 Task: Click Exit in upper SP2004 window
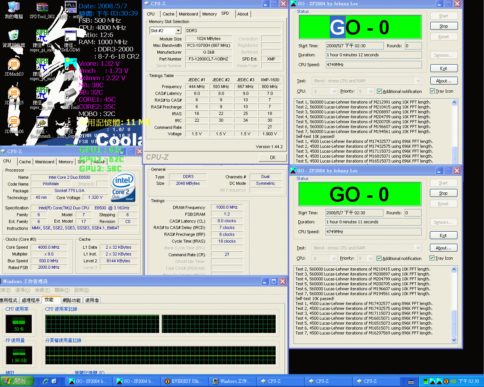tap(444, 68)
